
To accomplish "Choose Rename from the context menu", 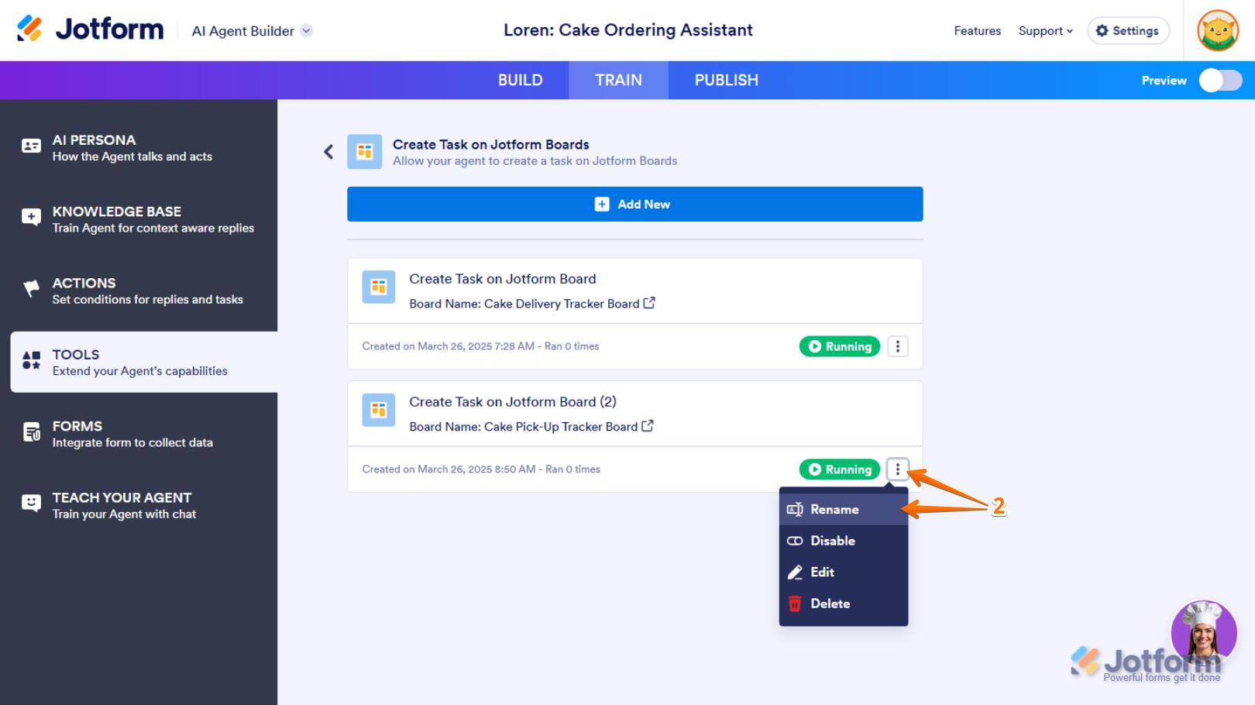I will coord(843,510).
